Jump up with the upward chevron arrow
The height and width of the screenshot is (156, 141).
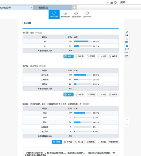(127, 119)
